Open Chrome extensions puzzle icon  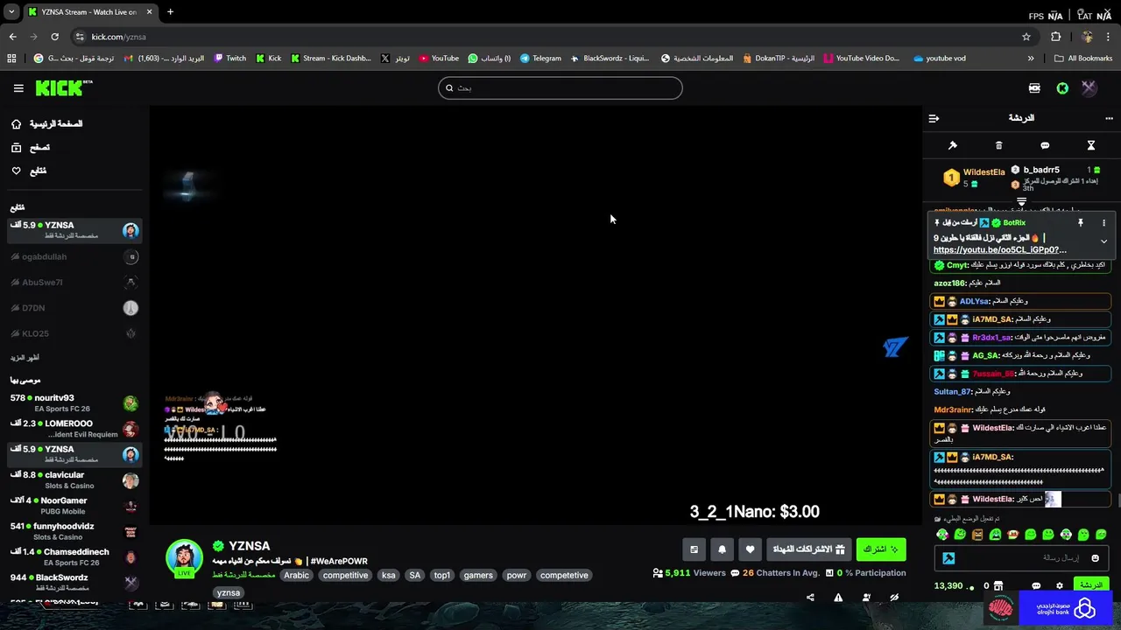coord(1055,37)
